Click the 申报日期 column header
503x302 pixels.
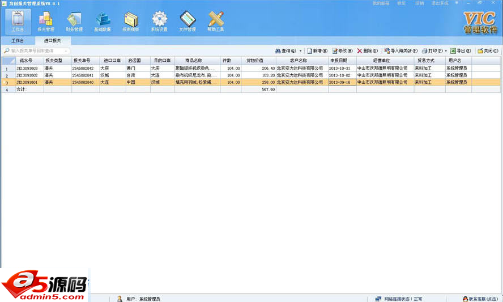point(342,61)
